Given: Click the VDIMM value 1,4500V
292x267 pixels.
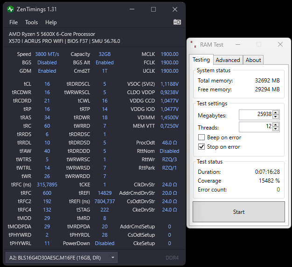Looking at the screenshot, I should click(x=169, y=117).
